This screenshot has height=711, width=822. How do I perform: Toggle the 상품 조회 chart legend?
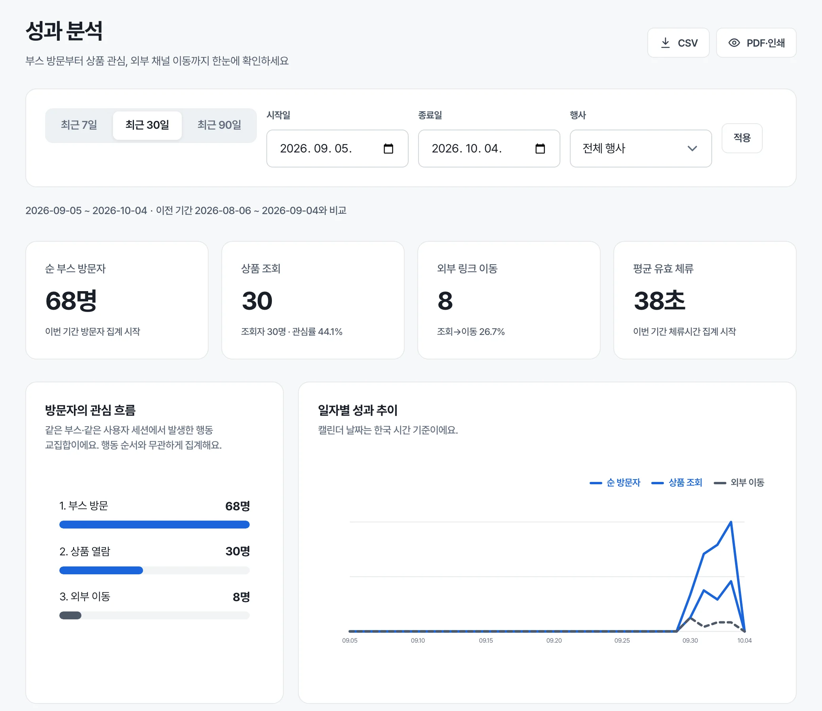click(x=677, y=482)
